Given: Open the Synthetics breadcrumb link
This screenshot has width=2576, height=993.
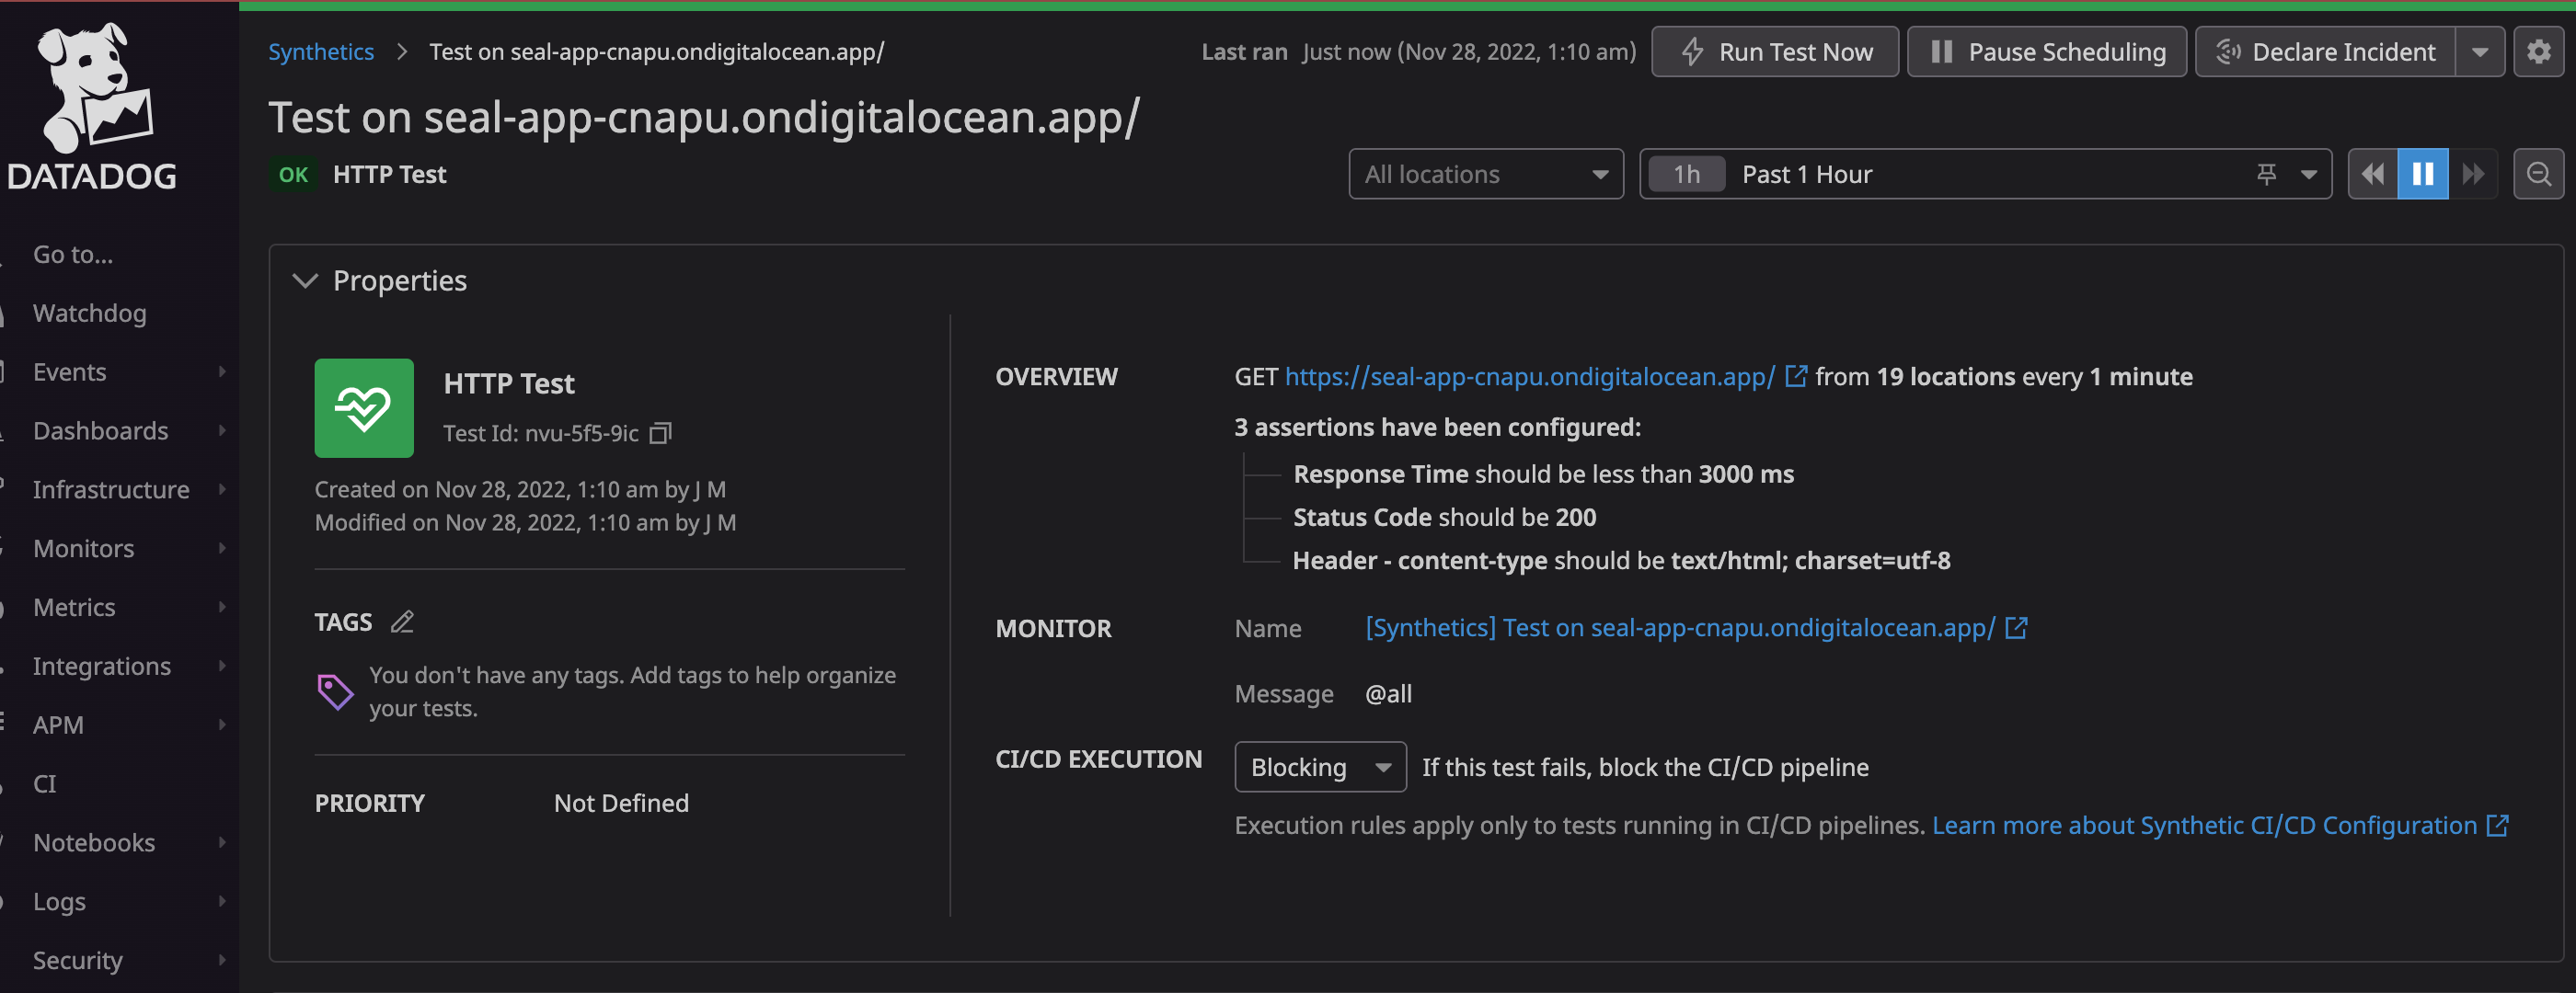Looking at the screenshot, I should pyautogui.click(x=321, y=51).
